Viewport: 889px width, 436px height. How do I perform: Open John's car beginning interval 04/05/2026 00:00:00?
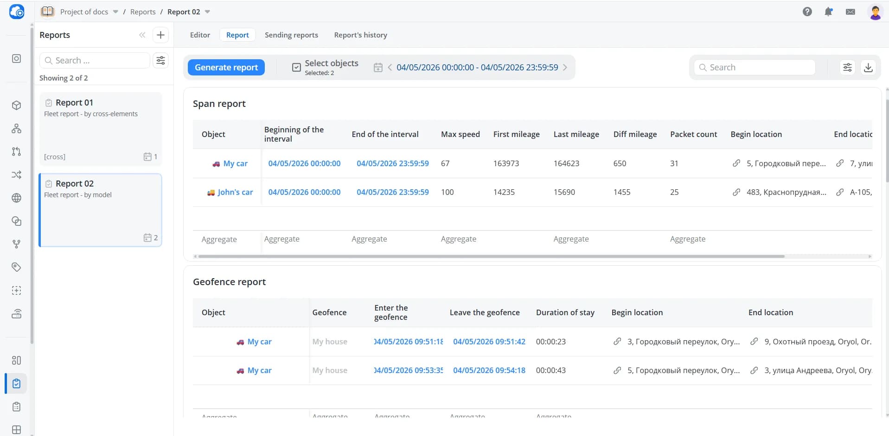304,192
